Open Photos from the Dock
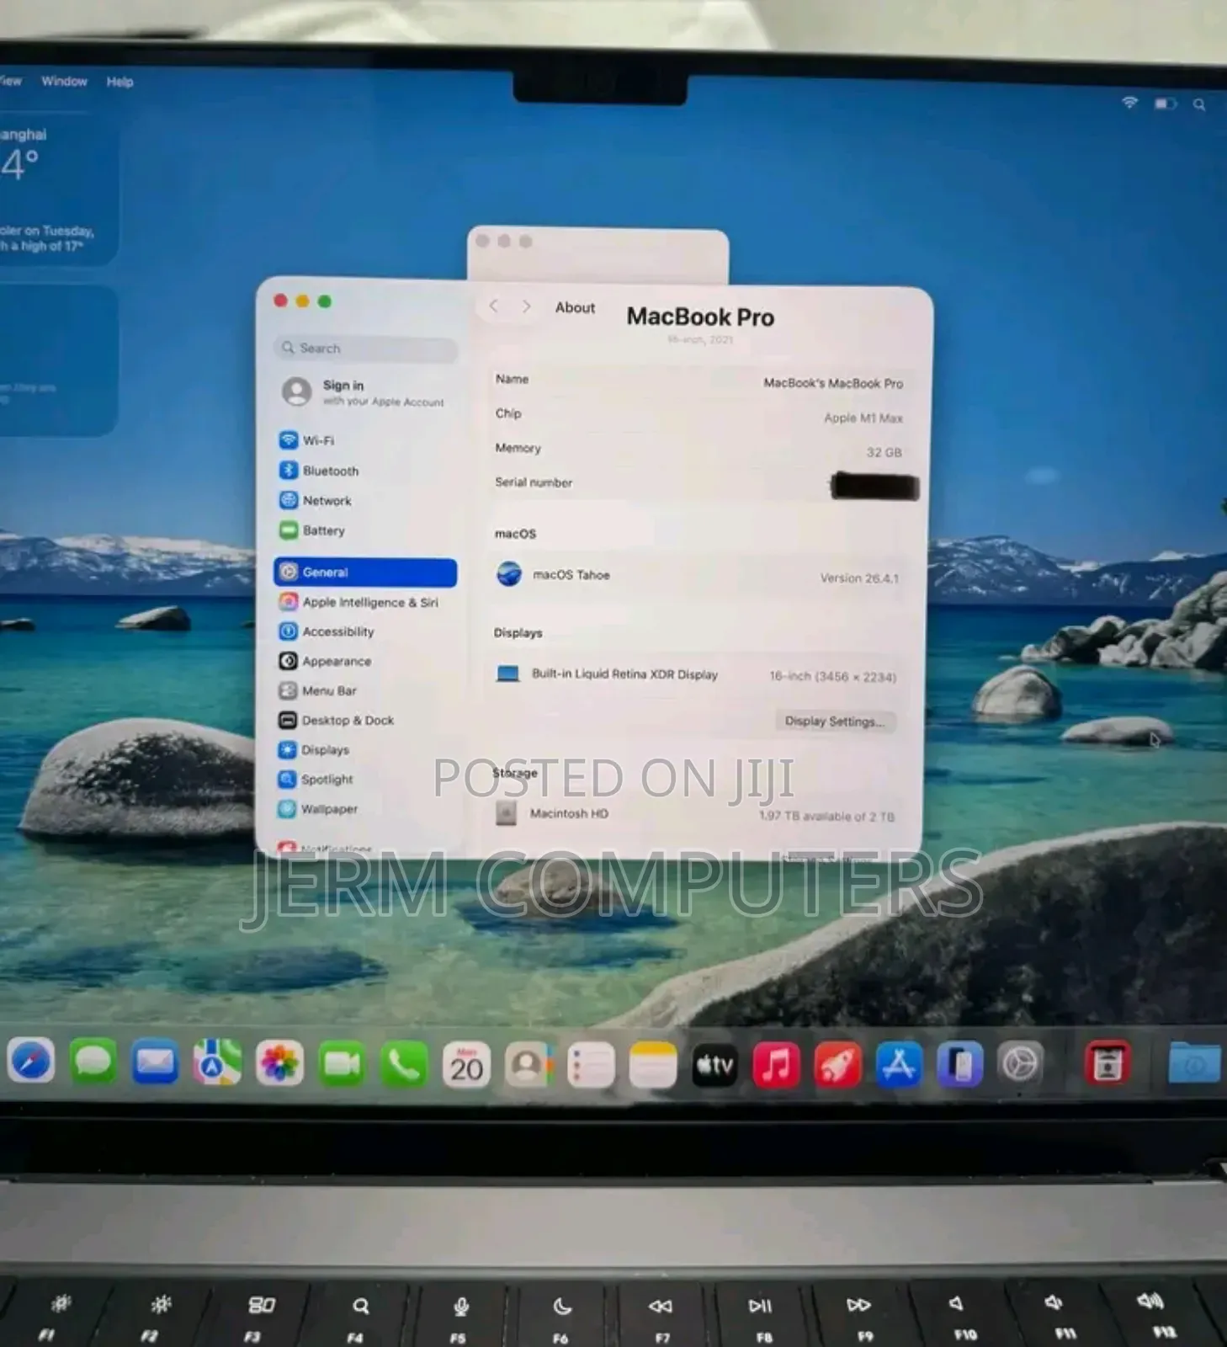 (279, 1064)
